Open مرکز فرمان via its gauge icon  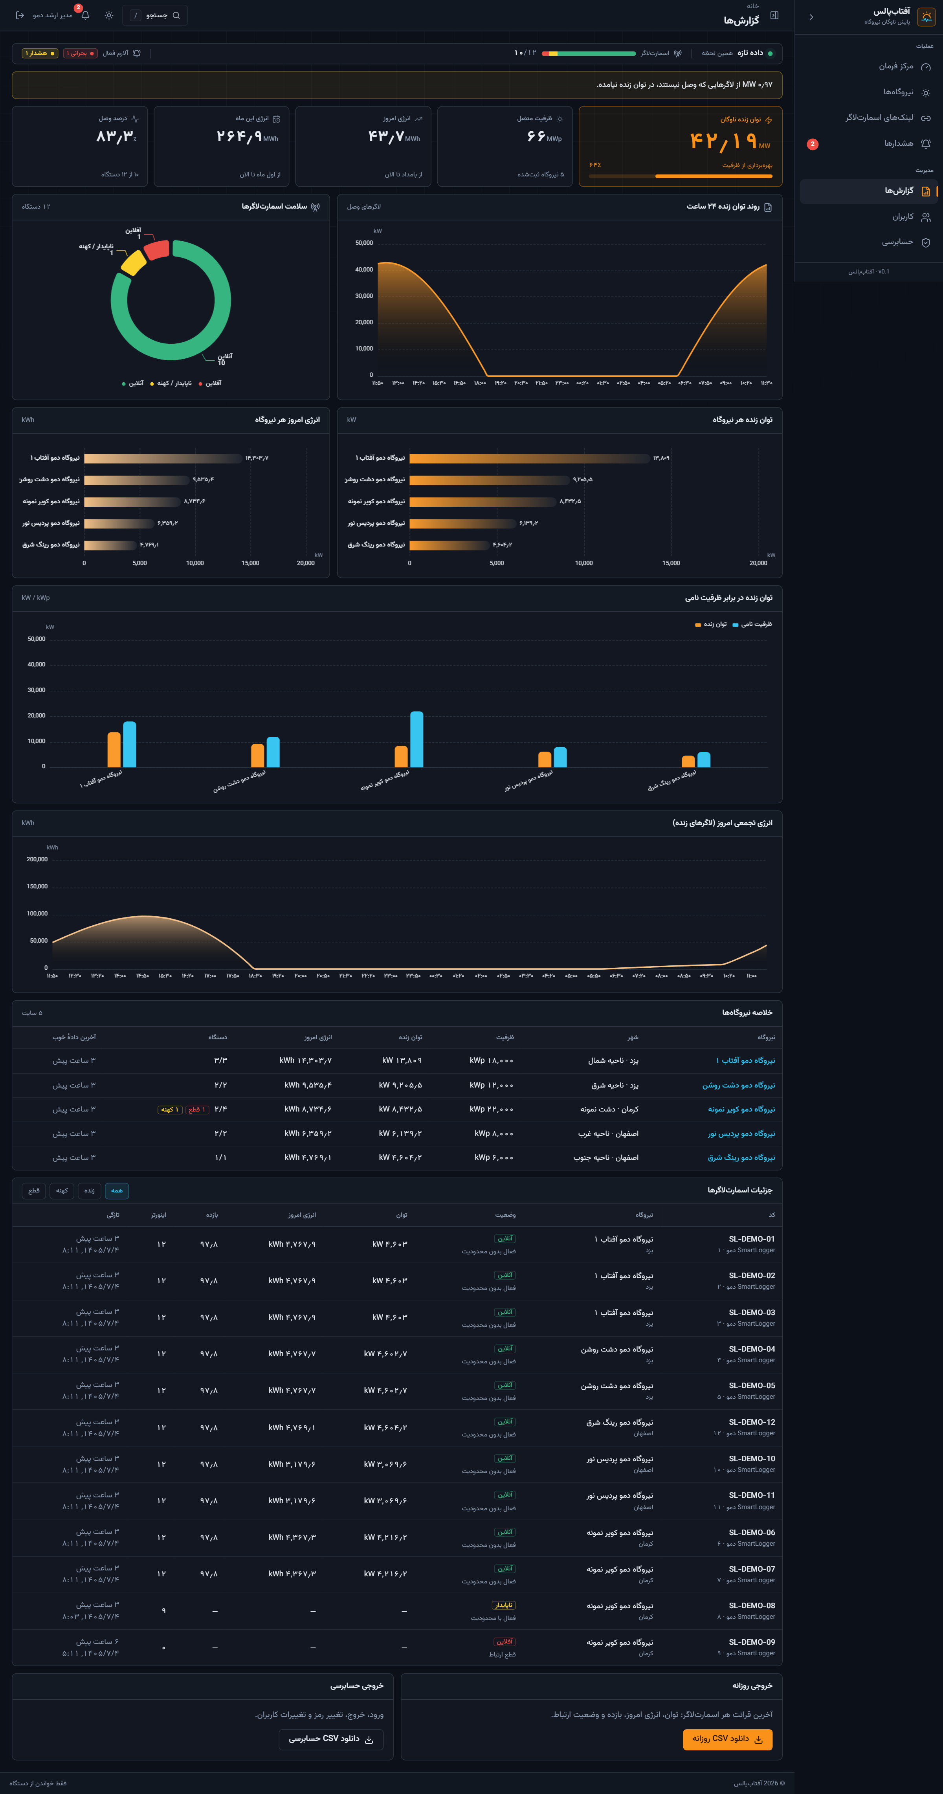(x=926, y=67)
